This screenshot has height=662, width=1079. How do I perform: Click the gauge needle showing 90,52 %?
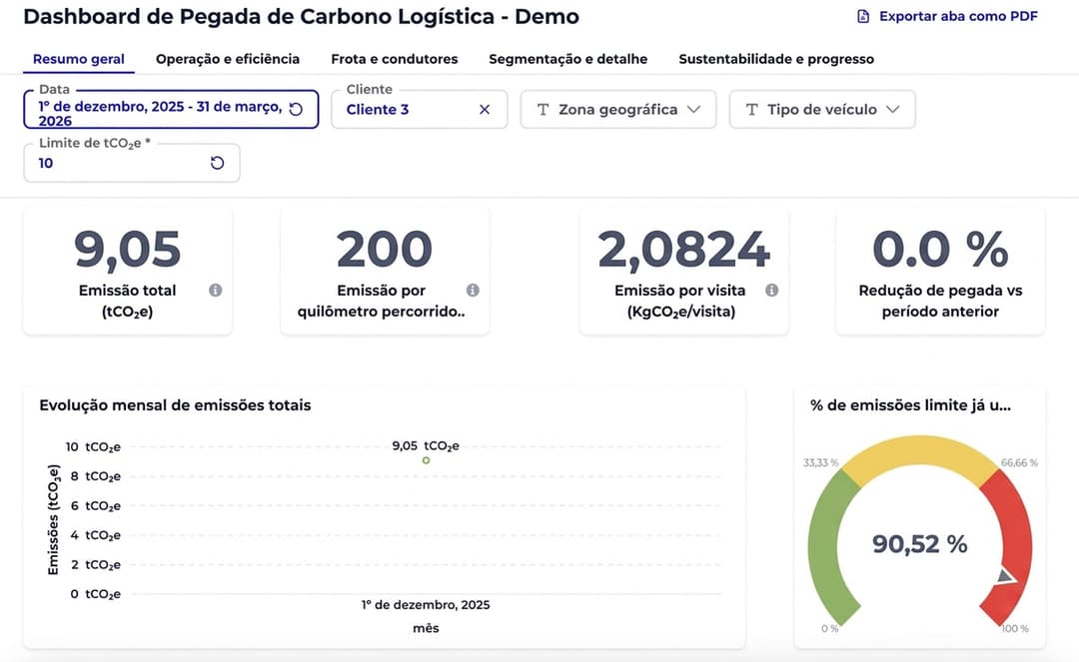[1005, 576]
